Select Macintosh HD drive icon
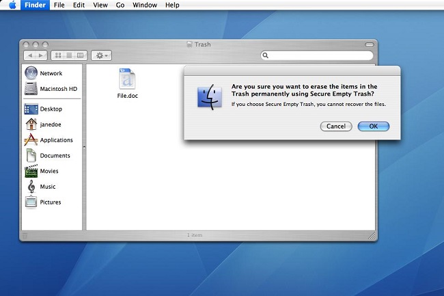The width and height of the screenshot is (444, 296). pos(31,89)
